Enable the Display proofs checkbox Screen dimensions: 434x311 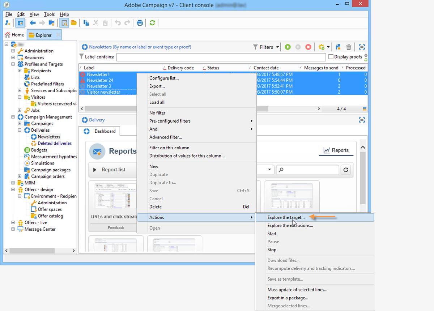[331, 57]
